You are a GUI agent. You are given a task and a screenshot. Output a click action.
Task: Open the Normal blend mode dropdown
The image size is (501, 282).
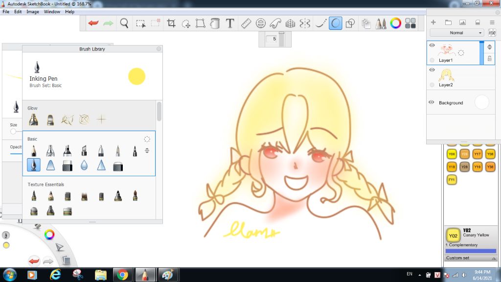pyautogui.click(x=457, y=33)
